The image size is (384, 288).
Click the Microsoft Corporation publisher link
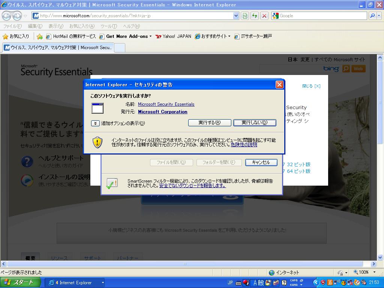[163, 112]
